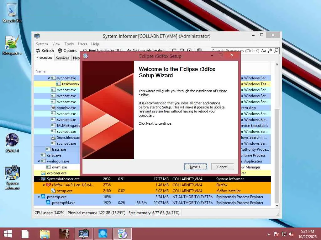The image size is (321, 240).
Task: Cancel the Eclipse r3dfox Setup wizard
Action: pyautogui.click(x=222, y=167)
